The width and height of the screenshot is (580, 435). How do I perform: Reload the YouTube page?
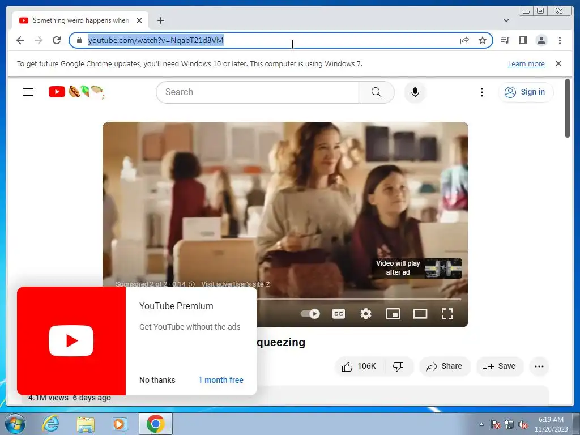click(x=57, y=40)
